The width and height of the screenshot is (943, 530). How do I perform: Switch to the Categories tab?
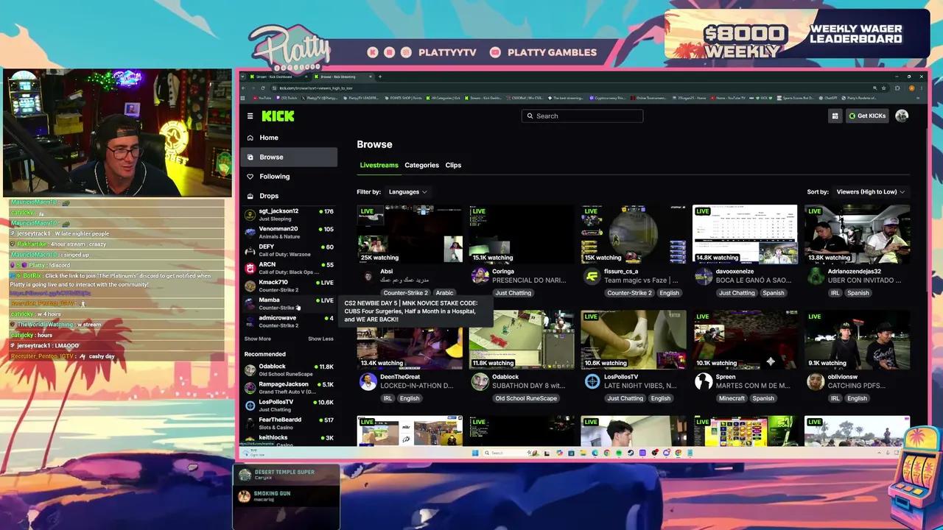point(421,165)
